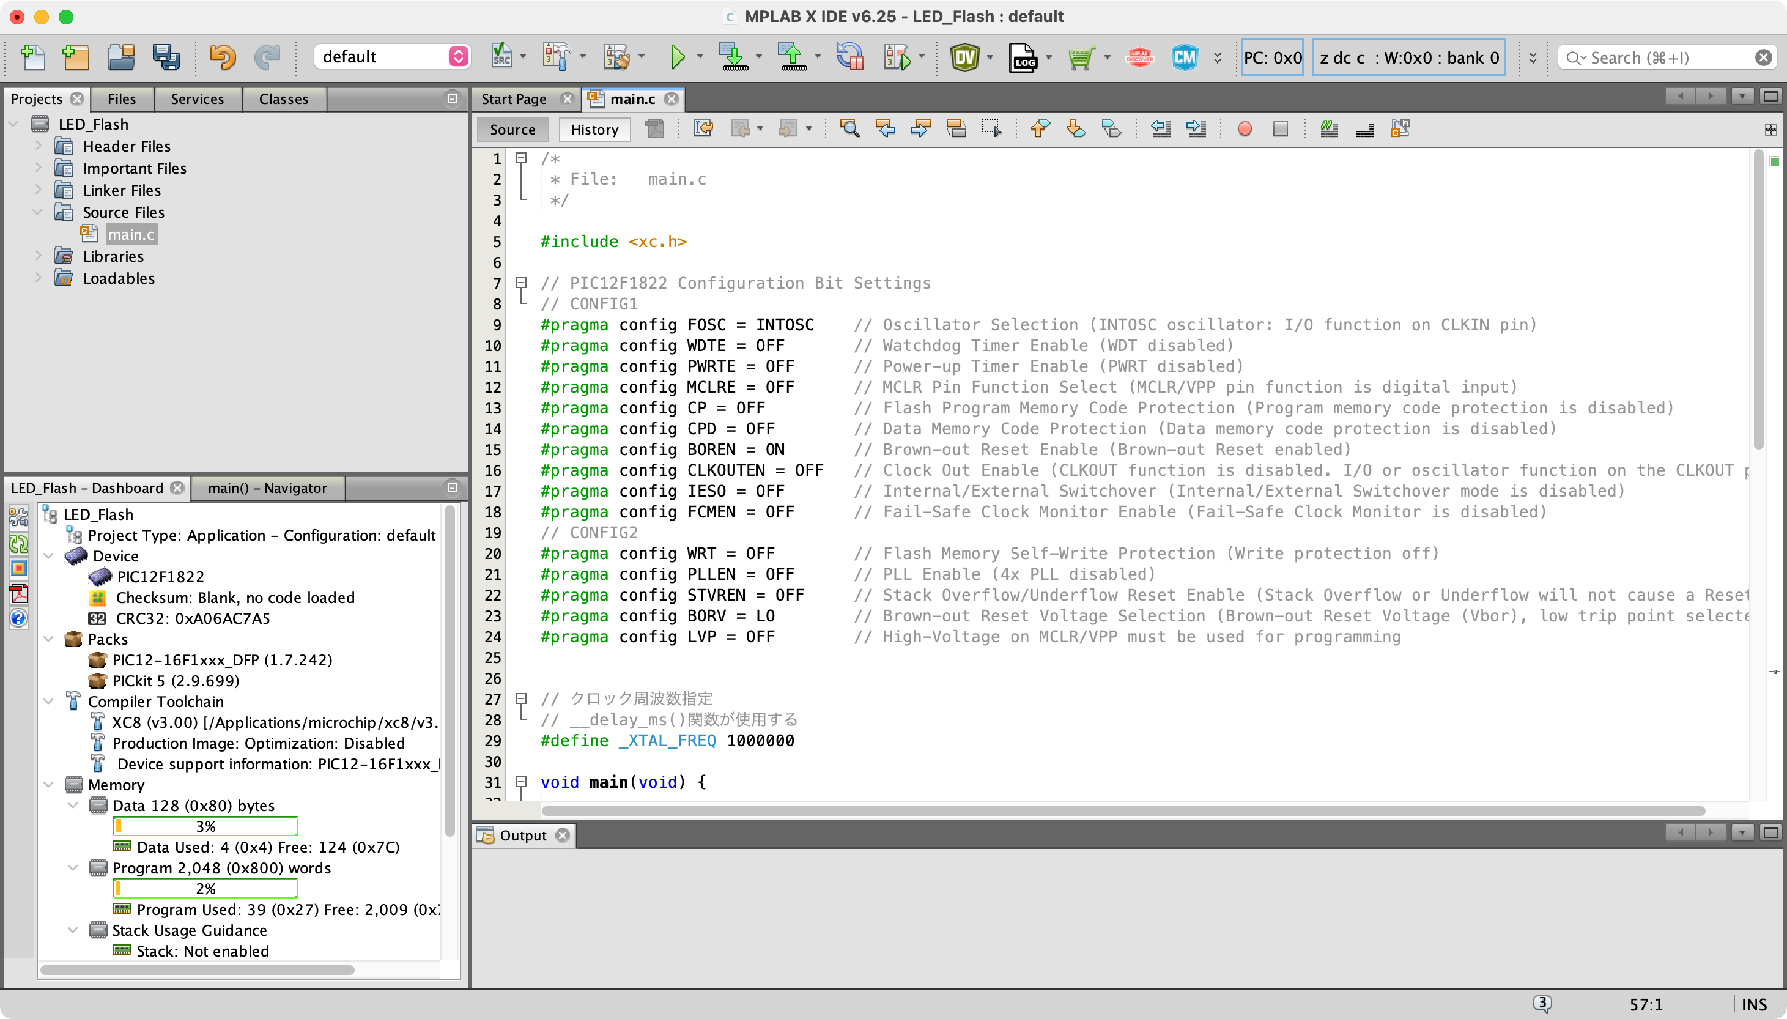Click Toggle Highlight Search editor icon

[x=956, y=129]
